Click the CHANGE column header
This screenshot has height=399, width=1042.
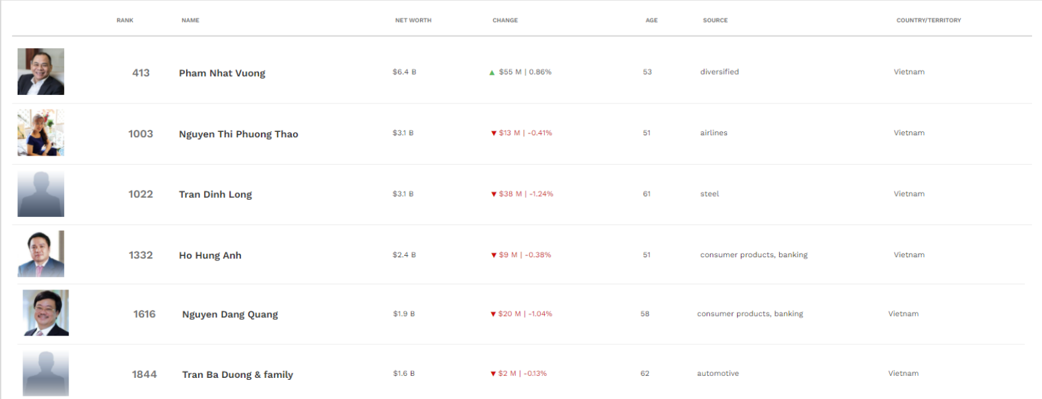click(x=505, y=20)
